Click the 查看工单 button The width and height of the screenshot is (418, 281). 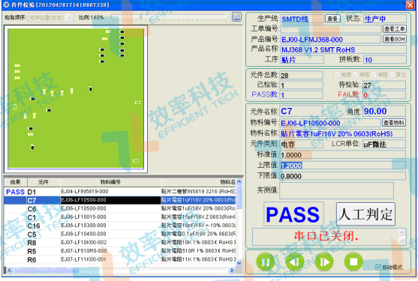tap(395, 28)
